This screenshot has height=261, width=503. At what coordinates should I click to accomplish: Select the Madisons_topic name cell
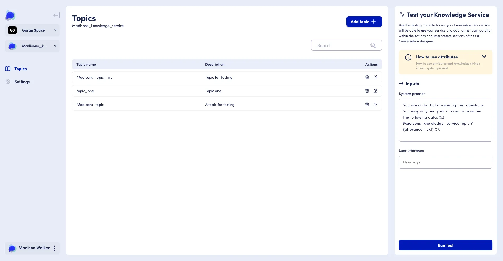90,105
